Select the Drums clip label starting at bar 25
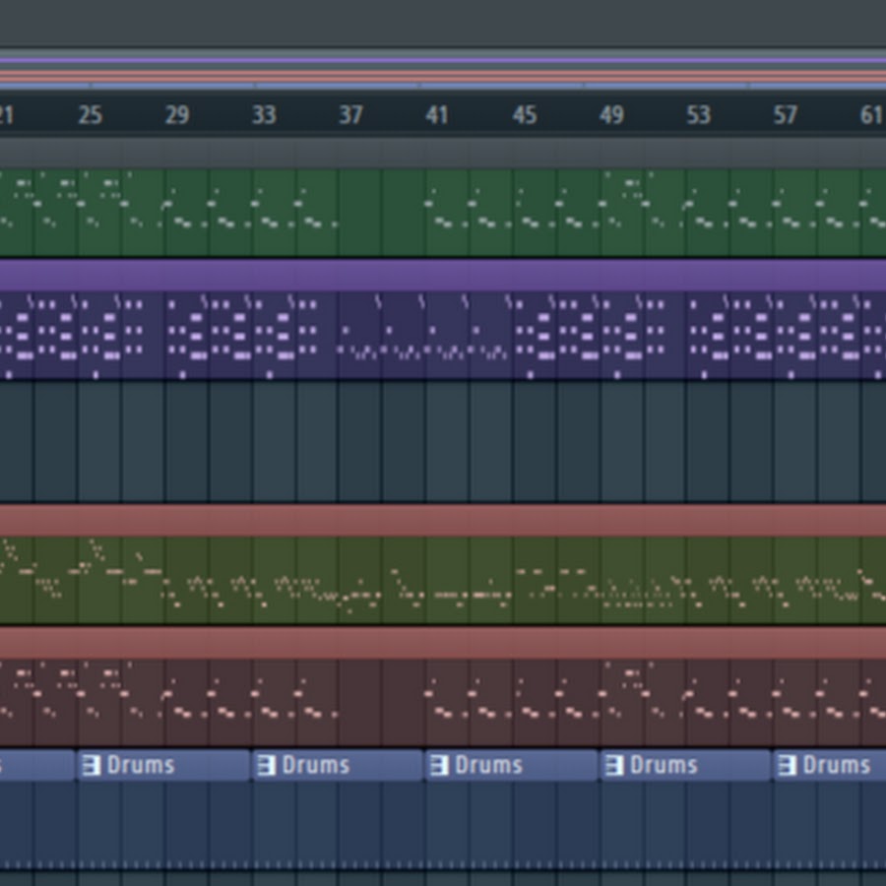The height and width of the screenshot is (886, 886). pos(141,765)
